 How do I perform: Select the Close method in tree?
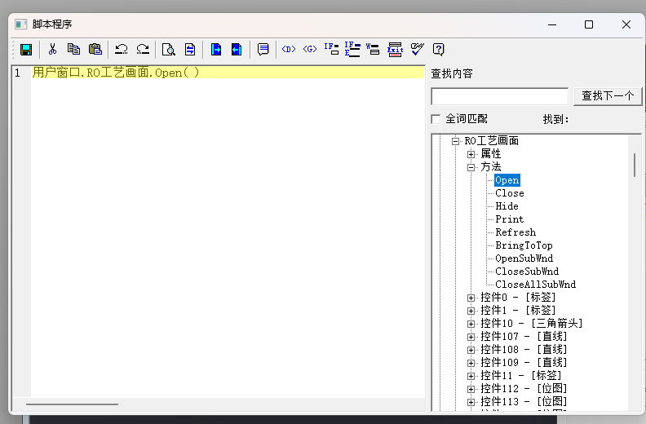pos(509,193)
